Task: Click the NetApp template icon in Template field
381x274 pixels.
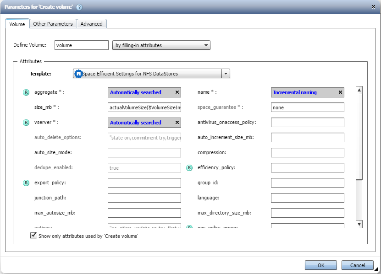Action: (x=77, y=73)
